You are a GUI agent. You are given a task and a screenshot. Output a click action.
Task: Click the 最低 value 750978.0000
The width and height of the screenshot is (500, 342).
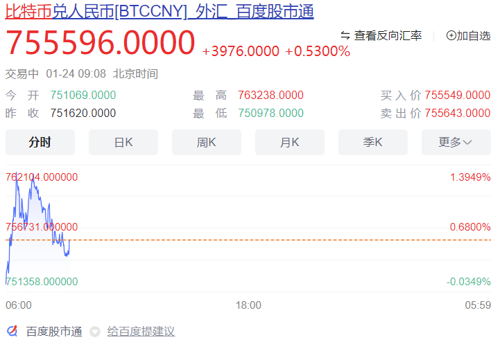(x=270, y=113)
